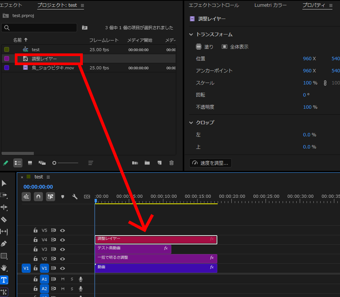The image size is (340, 297).
Task: Click the New Item icon
Action: click(x=160, y=163)
